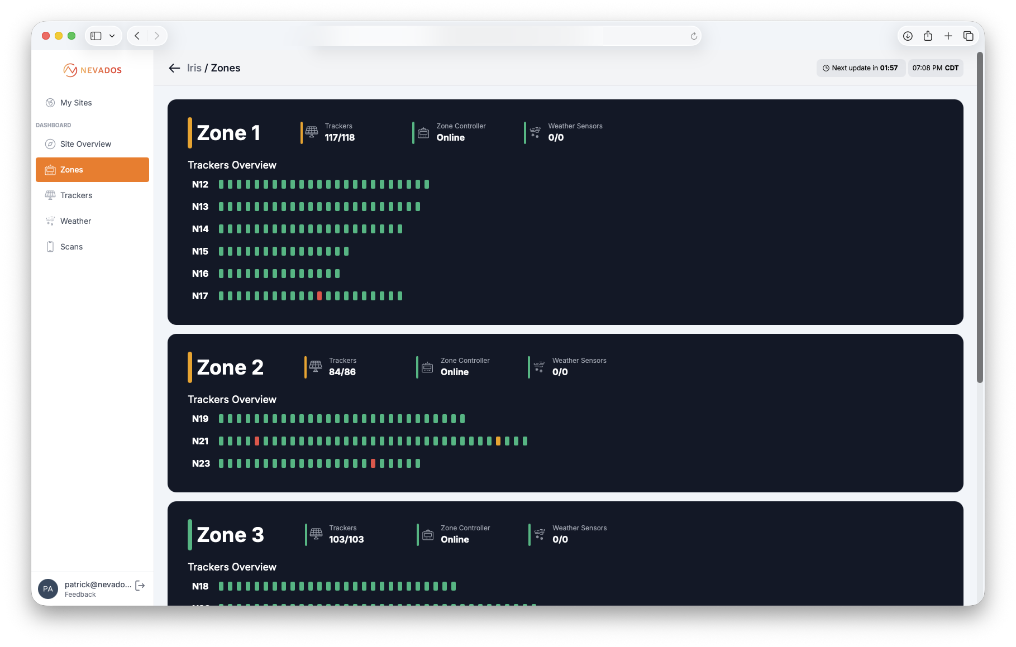Image resolution: width=1016 pixels, height=647 pixels.
Task: Click the red tracker segment in row N17
Action: coord(319,296)
